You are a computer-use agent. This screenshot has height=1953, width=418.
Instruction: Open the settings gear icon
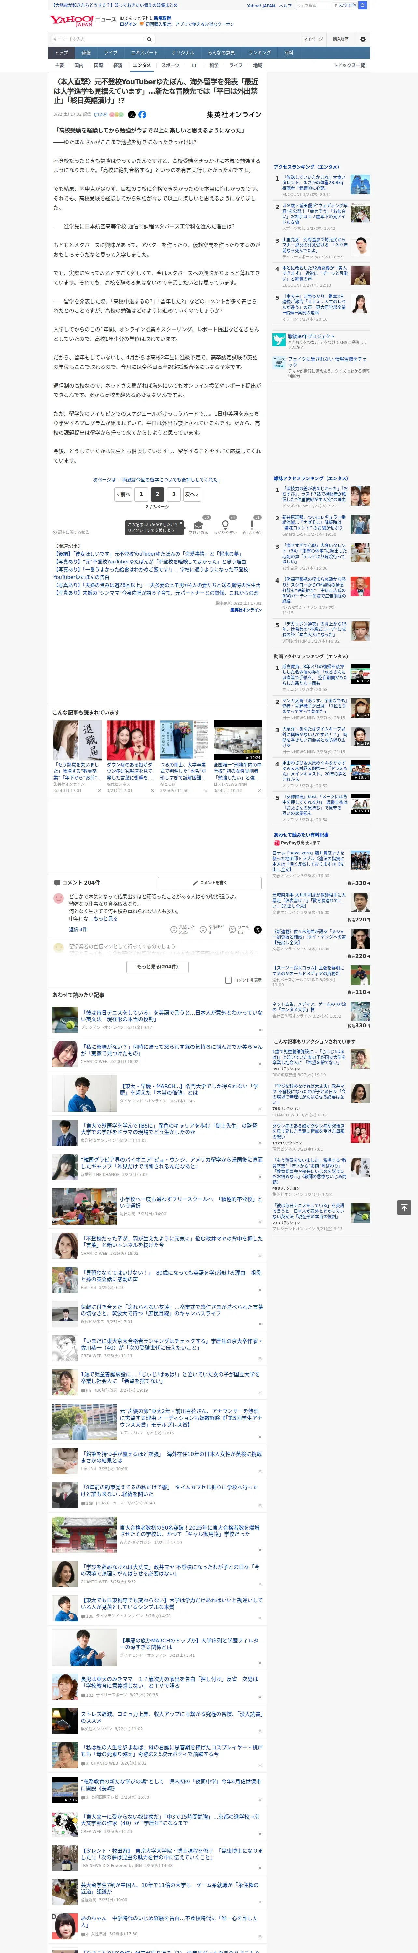[x=363, y=39]
